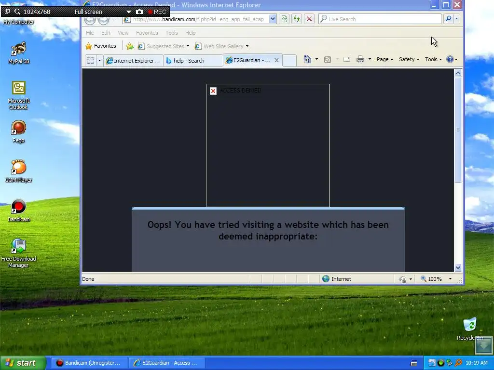The image size is (494, 370).
Task: Click the Stop loading red X button
Action: point(309,19)
